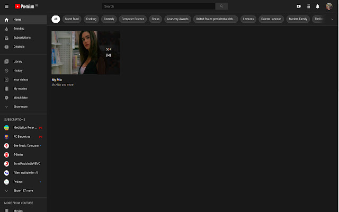Open History from sidebar label
The width and height of the screenshot is (339, 212).
pos(18,70)
